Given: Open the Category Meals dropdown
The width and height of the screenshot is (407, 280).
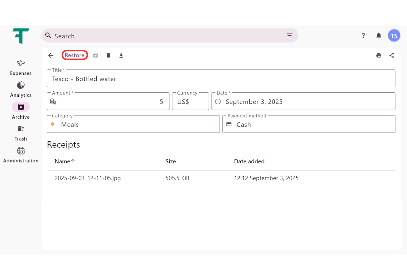Looking at the screenshot, I should pyautogui.click(x=133, y=124).
